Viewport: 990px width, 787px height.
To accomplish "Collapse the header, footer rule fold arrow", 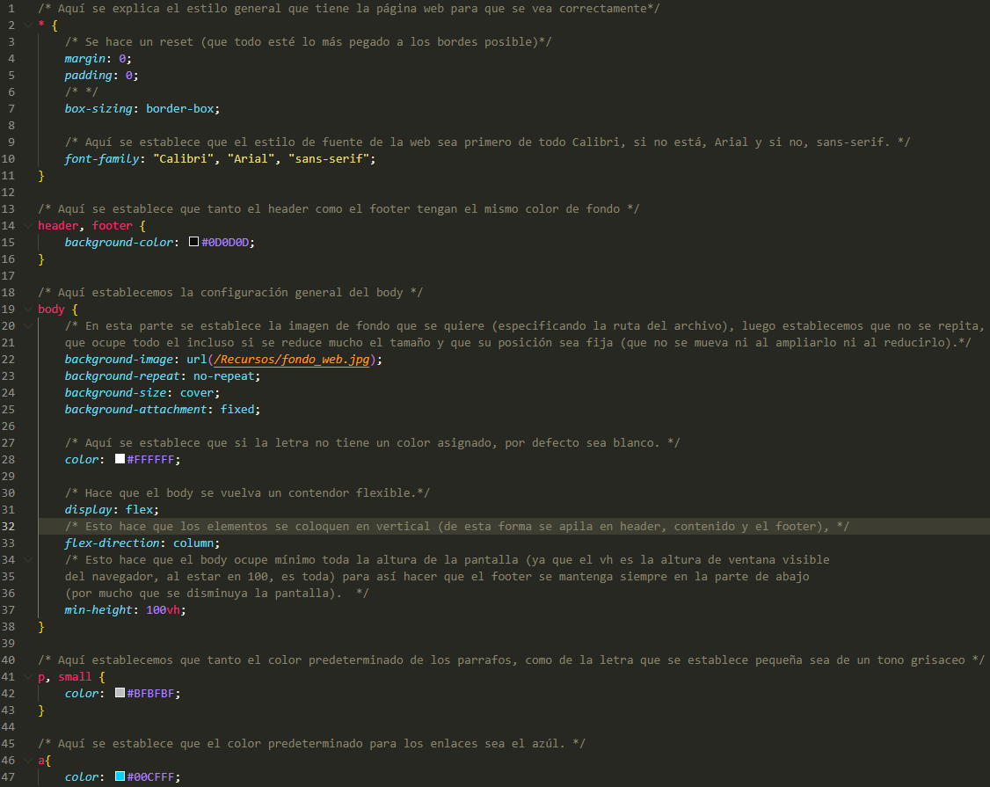I will 28,225.
